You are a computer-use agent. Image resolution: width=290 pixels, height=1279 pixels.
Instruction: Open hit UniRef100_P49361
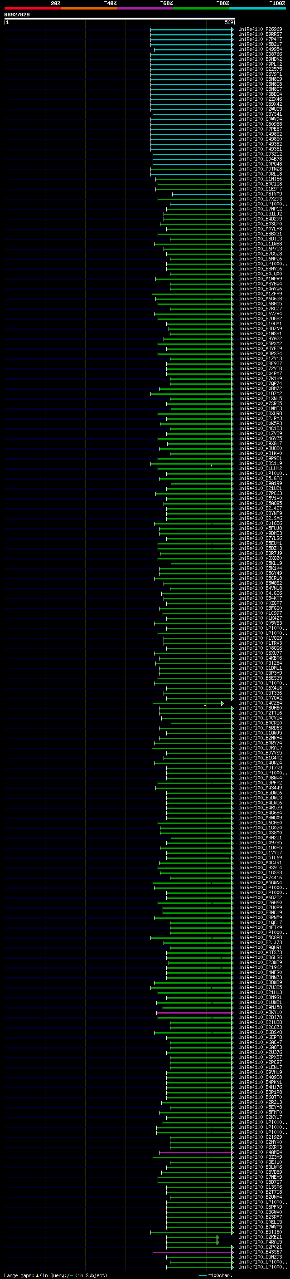tap(260, 149)
